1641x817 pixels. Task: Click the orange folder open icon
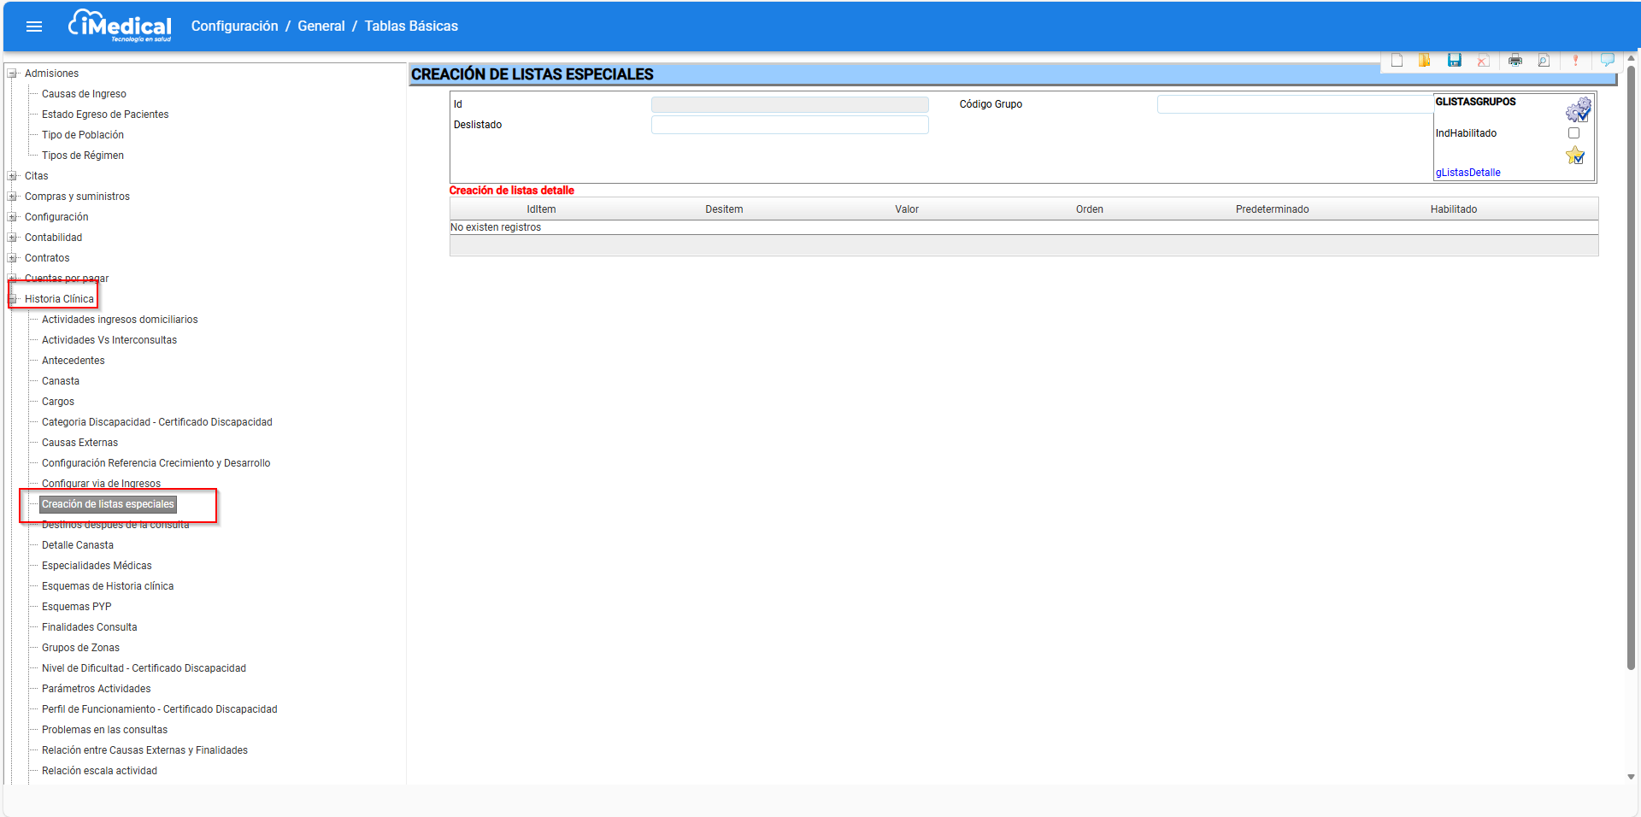(1424, 61)
